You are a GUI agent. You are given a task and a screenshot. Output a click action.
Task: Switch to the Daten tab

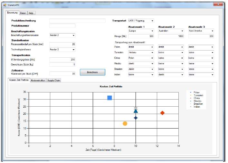[23, 13]
